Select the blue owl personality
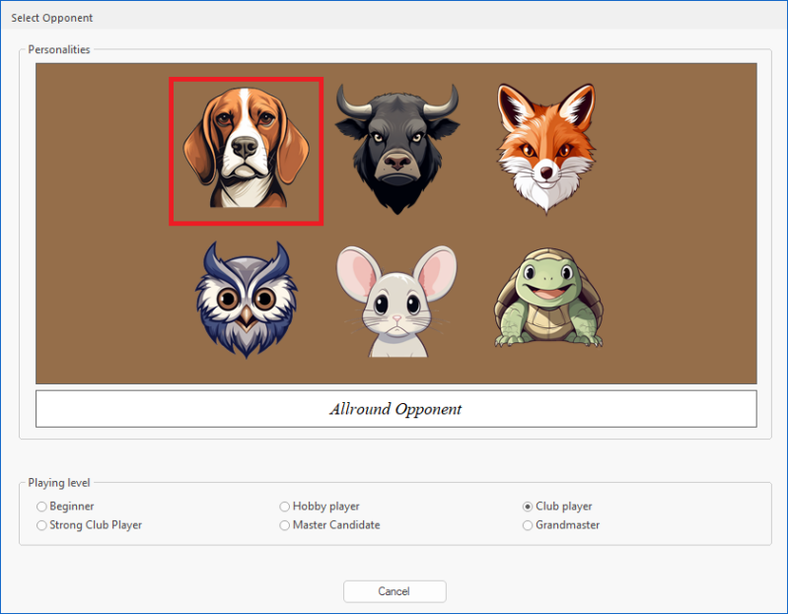This screenshot has width=788, height=614. (x=247, y=300)
